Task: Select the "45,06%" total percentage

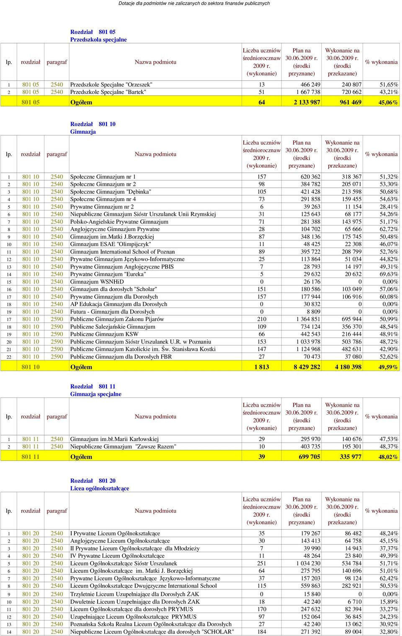Action: (388, 102)
